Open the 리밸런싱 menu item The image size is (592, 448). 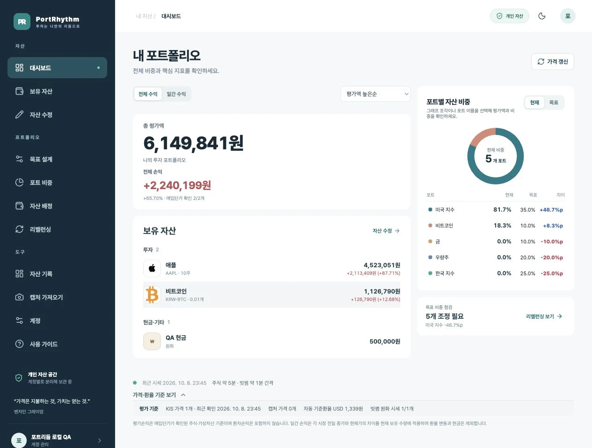point(57,229)
